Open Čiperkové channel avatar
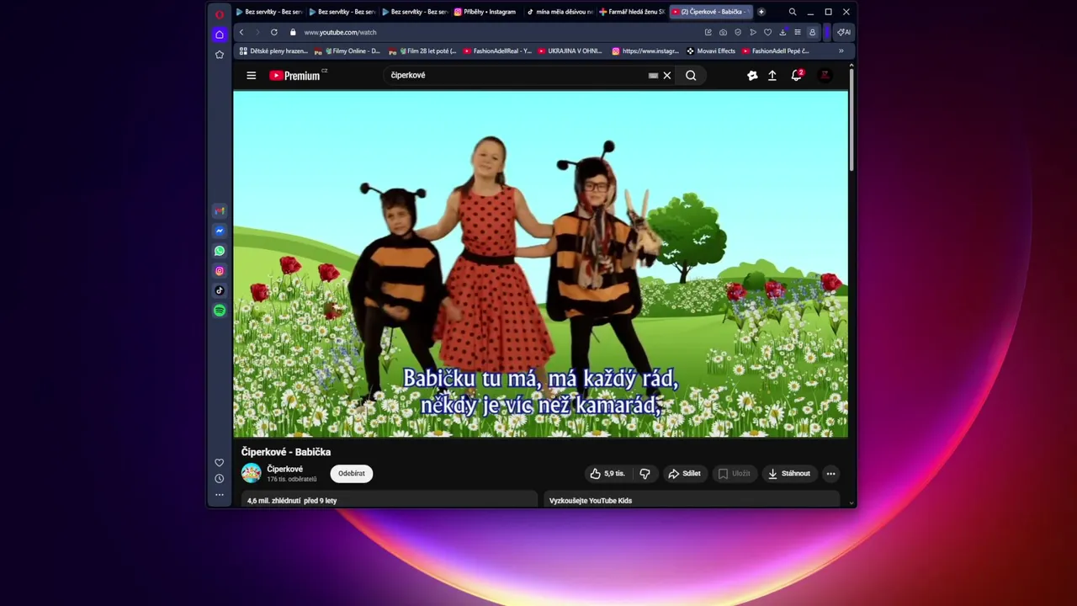Screen dimensions: 1077x606 click(x=251, y=473)
